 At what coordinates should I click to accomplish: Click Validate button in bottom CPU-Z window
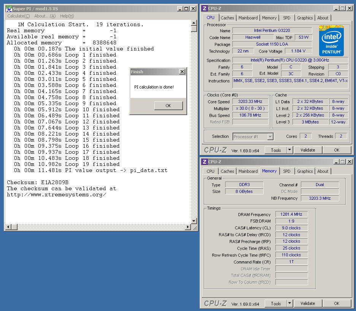308,303
